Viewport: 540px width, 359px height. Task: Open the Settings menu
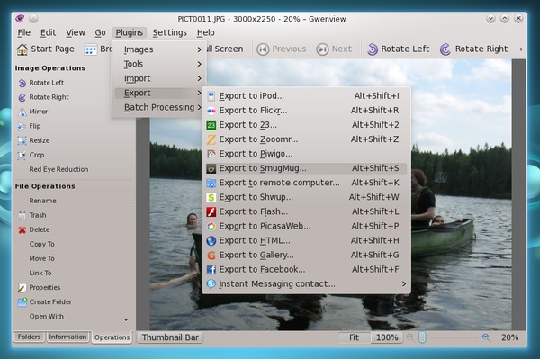[170, 32]
